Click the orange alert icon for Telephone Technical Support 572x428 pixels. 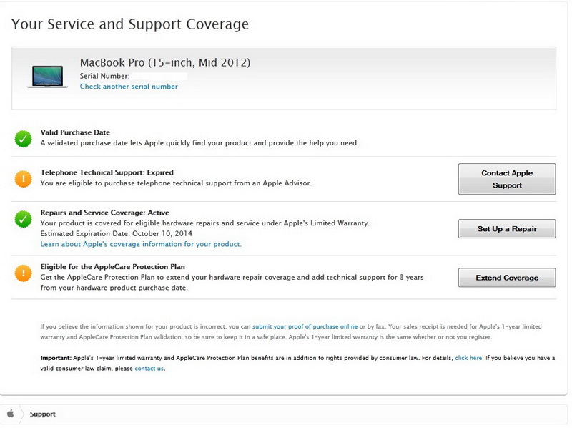[x=24, y=178]
